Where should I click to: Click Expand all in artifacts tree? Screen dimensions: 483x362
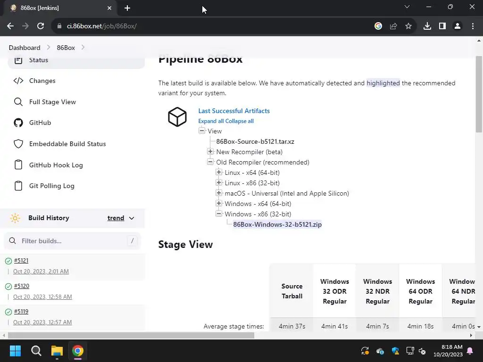point(211,121)
